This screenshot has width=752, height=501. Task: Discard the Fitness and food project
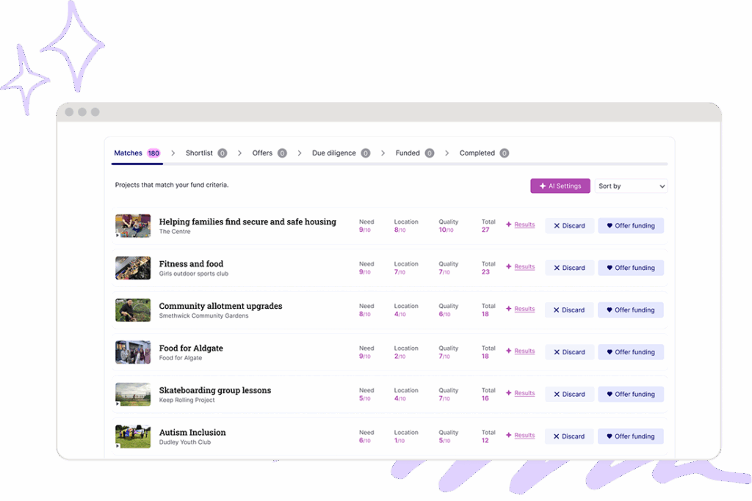[569, 268]
